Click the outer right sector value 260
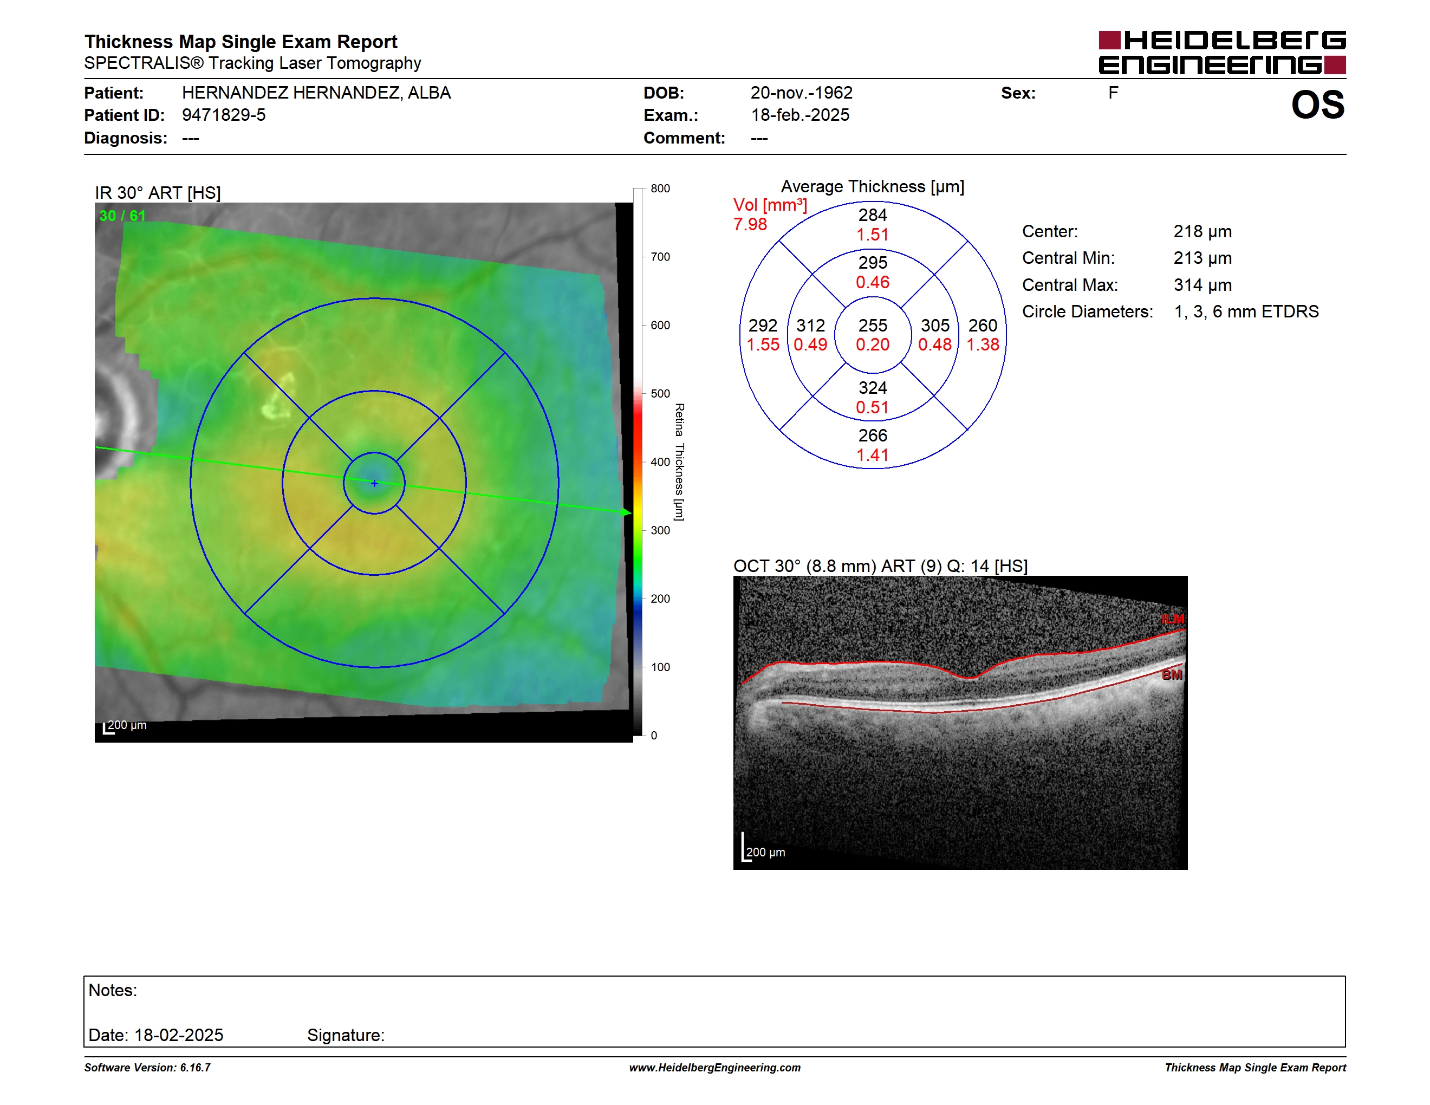The height and width of the screenshot is (1105, 1430). [x=983, y=326]
